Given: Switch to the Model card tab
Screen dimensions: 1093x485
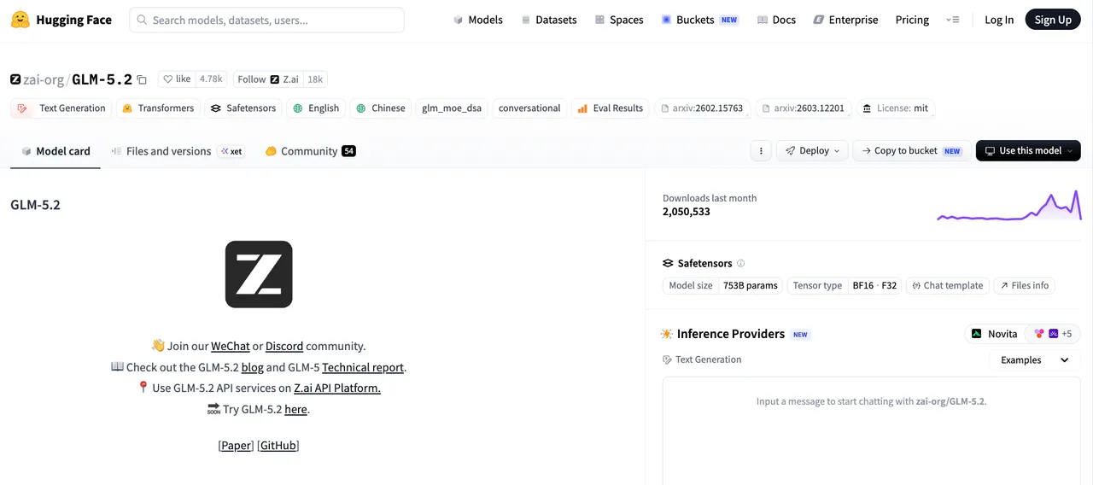Looking at the screenshot, I should click(x=56, y=151).
